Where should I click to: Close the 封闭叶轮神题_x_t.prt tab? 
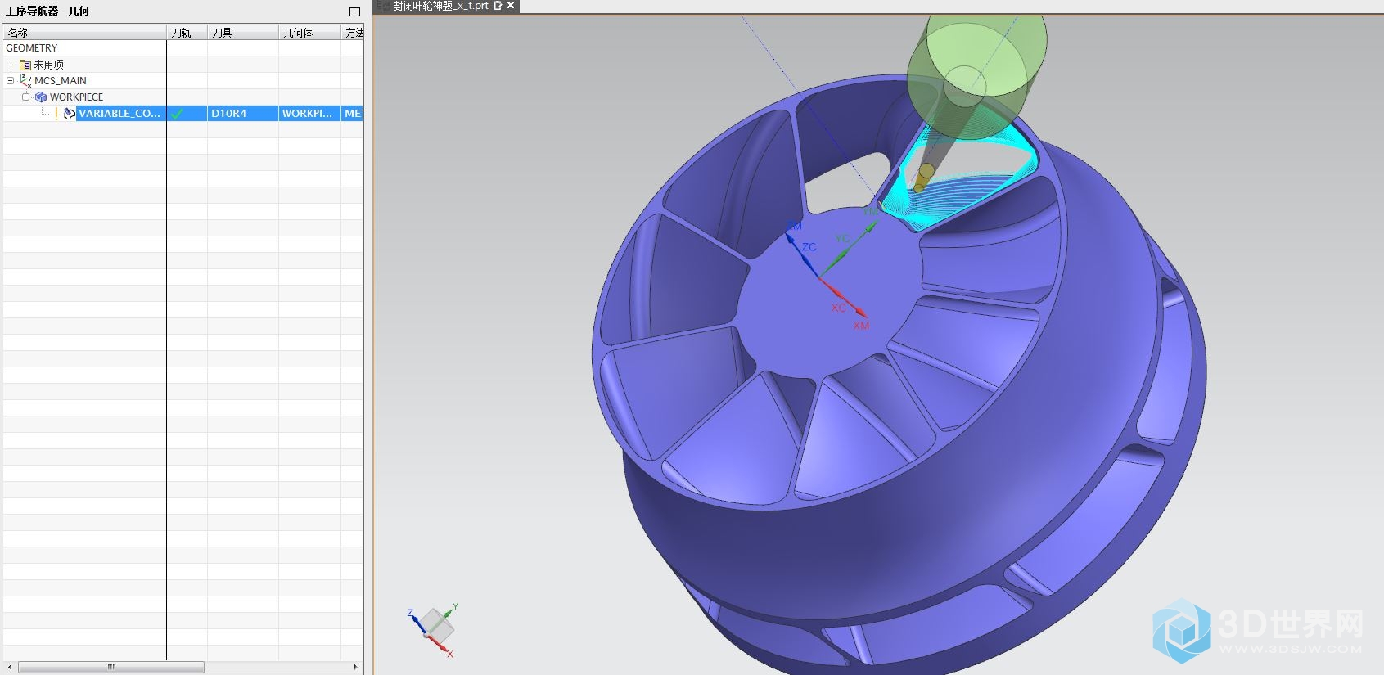pyautogui.click(x=511, y=6)
